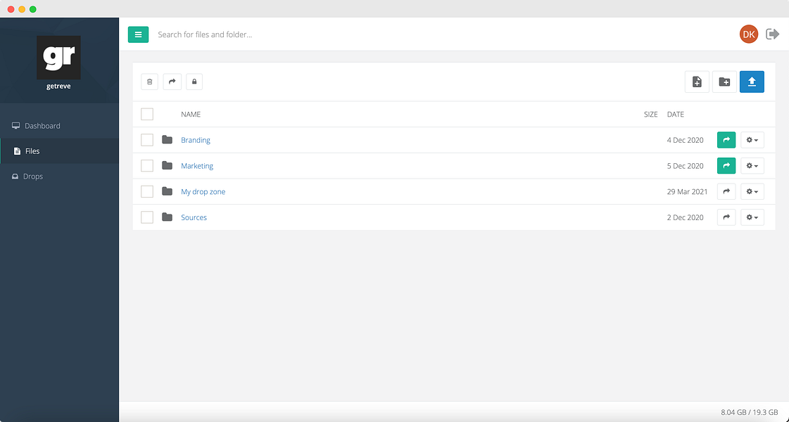Open the gear dropdown for Sources
This screenshot has width=789, height=422.
pyautogui.click(x=752, y=217)
